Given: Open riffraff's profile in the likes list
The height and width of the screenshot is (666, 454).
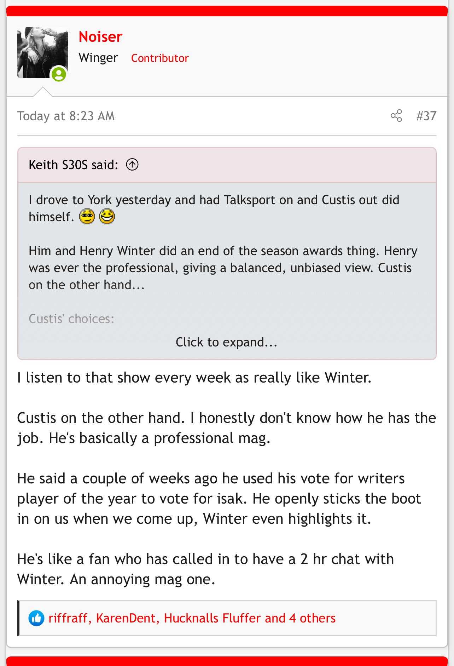Looking at the screenshot, I should click(68, 618).
